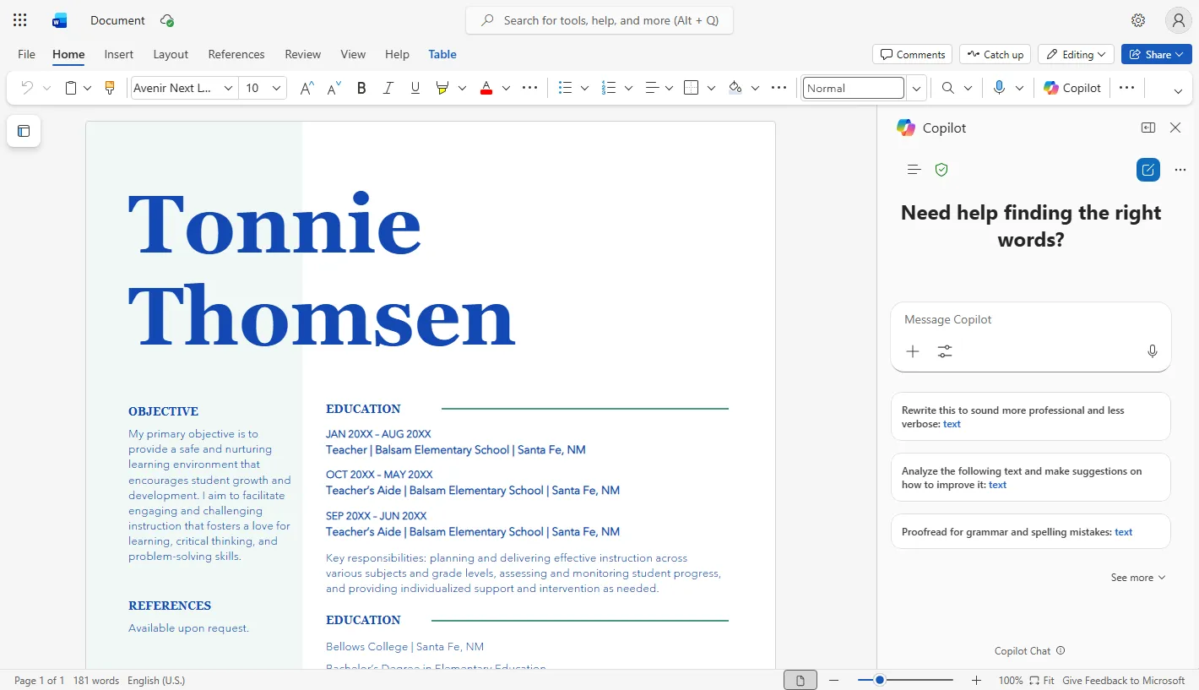The height and width of the screenshot is (690, 1199).
Task: Insert a bulleted list
Action: (566, 88)
